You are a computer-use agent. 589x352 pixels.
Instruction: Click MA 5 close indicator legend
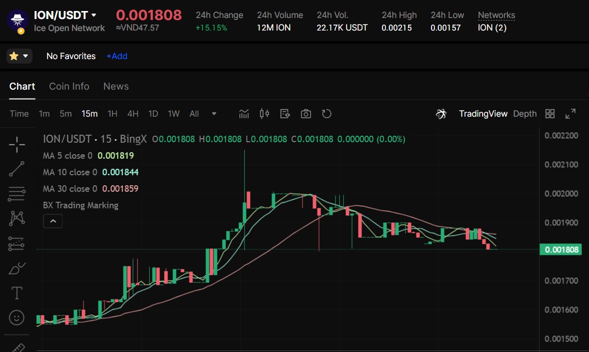click(x=88, y=155)
